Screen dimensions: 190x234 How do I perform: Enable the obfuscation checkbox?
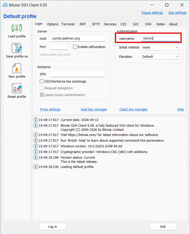[75, 47]
